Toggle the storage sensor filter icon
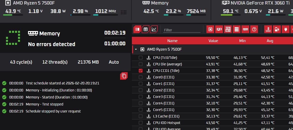Viewport: 293px width, 130px height. [x=236, y=29]
